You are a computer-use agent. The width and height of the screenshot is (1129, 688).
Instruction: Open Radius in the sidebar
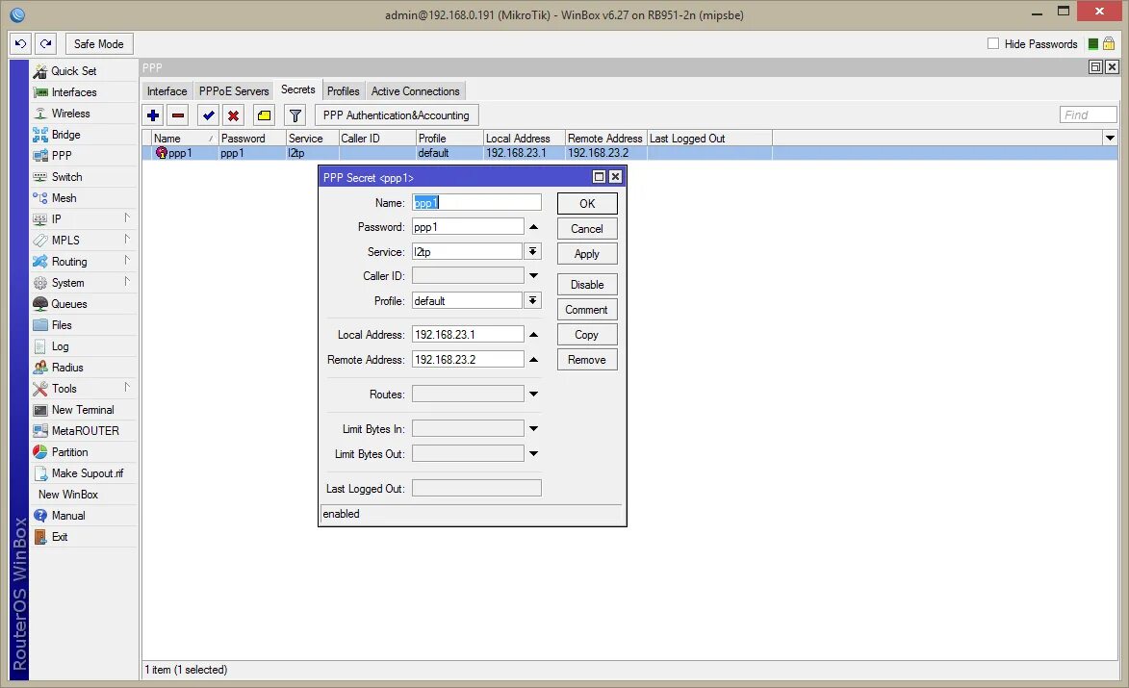(84, 367)
